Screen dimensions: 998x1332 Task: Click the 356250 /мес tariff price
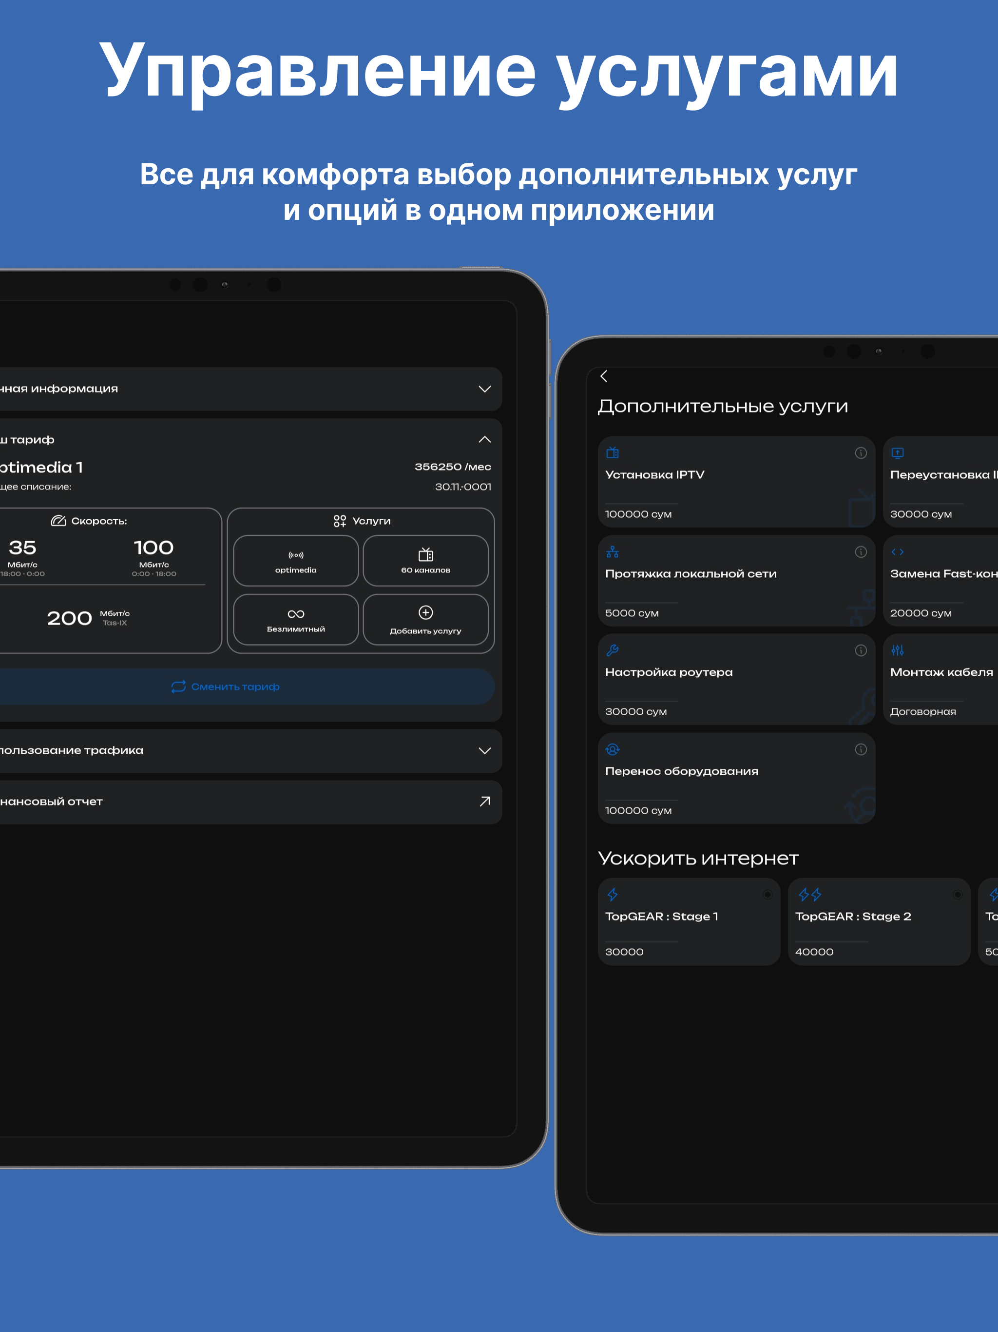click(x=453, y=467)
